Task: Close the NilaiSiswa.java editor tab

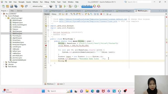Action: point(149,11)
